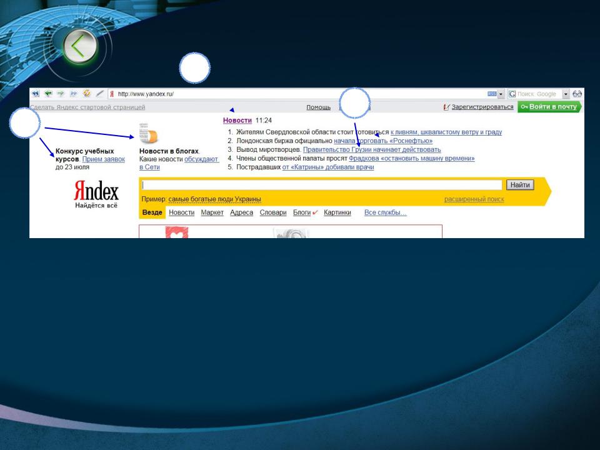
Task: Select the Адреса search tab
Action: pyautogui.click(x=241, y=212)
